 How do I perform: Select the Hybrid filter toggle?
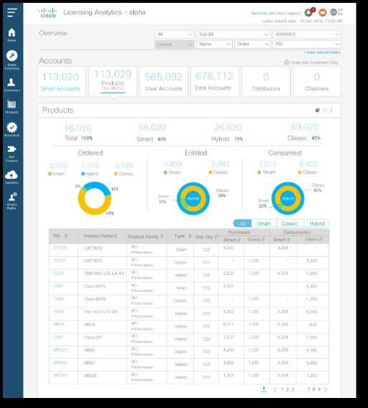pyautogui.click(x=316, y=223)
